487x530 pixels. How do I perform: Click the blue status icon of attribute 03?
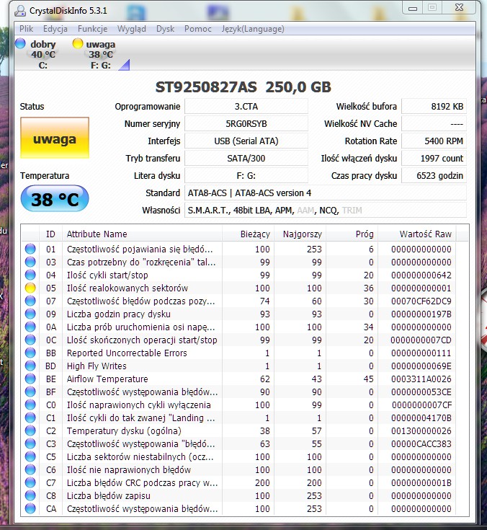30,262
